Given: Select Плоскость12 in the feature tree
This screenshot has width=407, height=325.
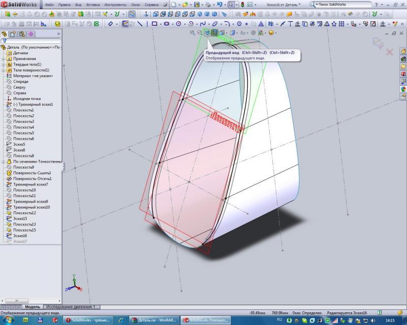Looking at the screenshot, I should tap(24, 213).
